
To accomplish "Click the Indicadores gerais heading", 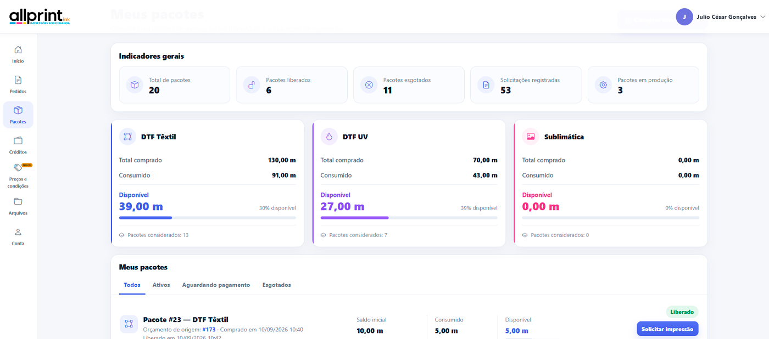I will coord(152,56).
